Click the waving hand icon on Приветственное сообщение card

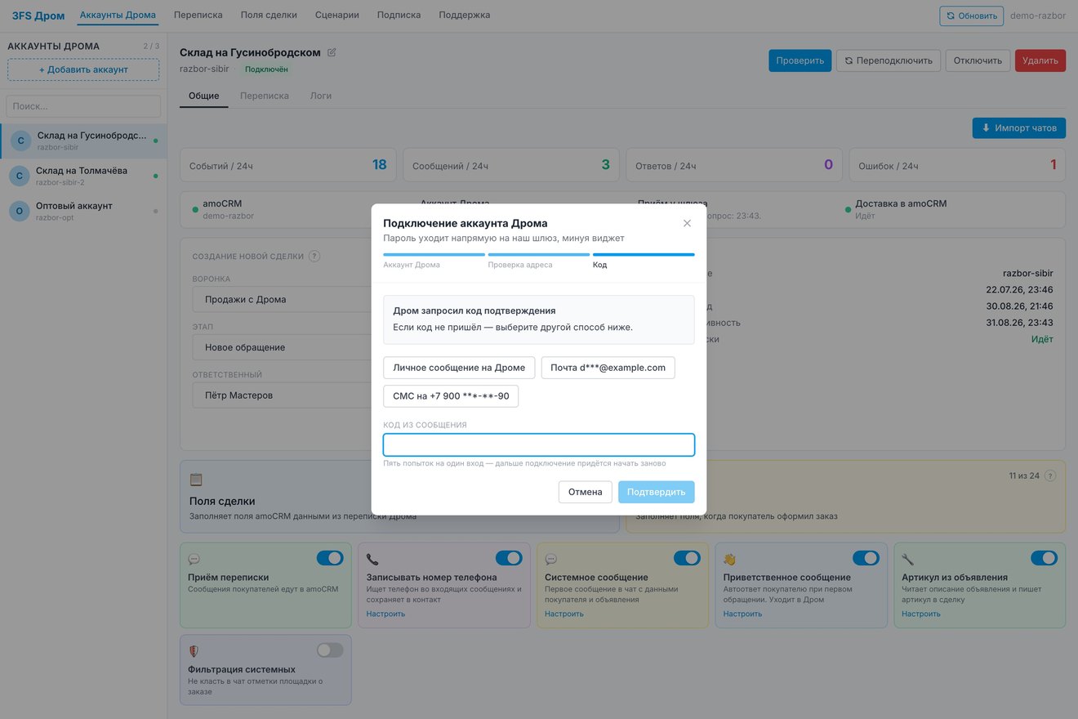(729, 560)
